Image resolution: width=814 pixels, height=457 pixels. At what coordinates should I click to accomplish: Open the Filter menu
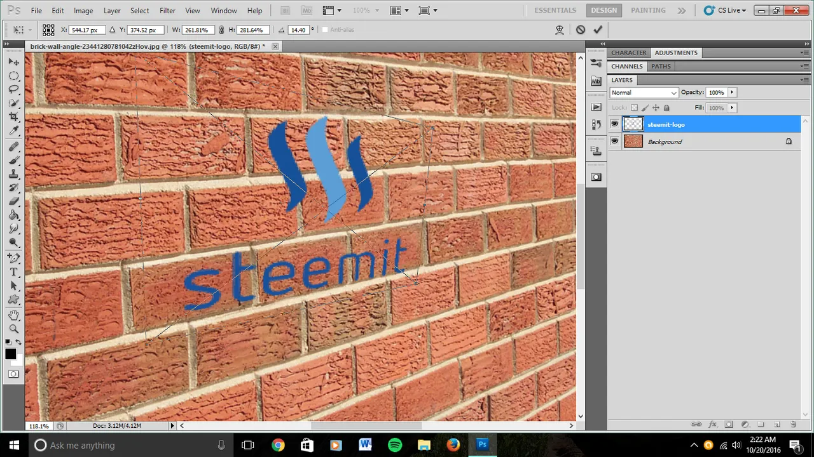click(167, 11)
